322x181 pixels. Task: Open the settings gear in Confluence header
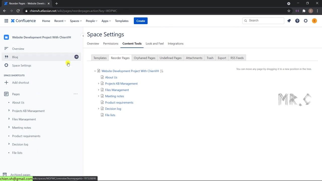click(306, 21)
